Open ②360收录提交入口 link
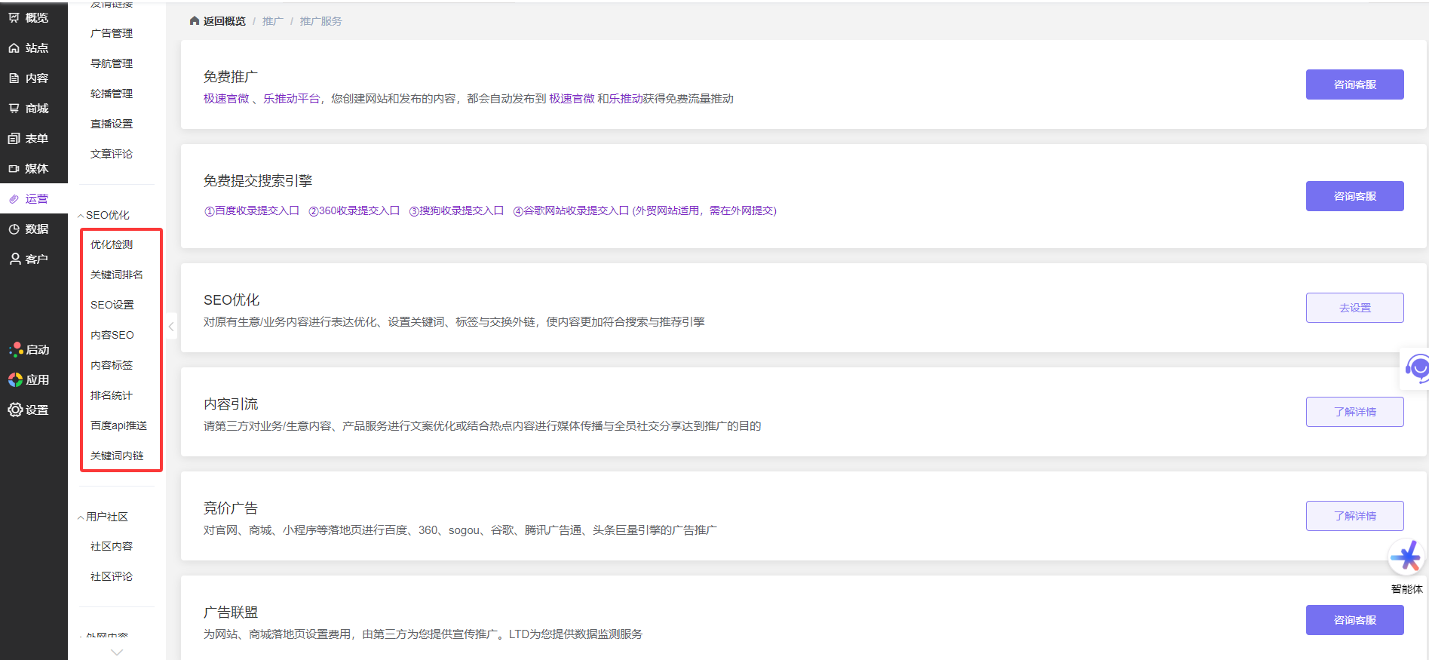Image resolution: width=1429 pixels, height=660 pixels. (x=354, y=210)
